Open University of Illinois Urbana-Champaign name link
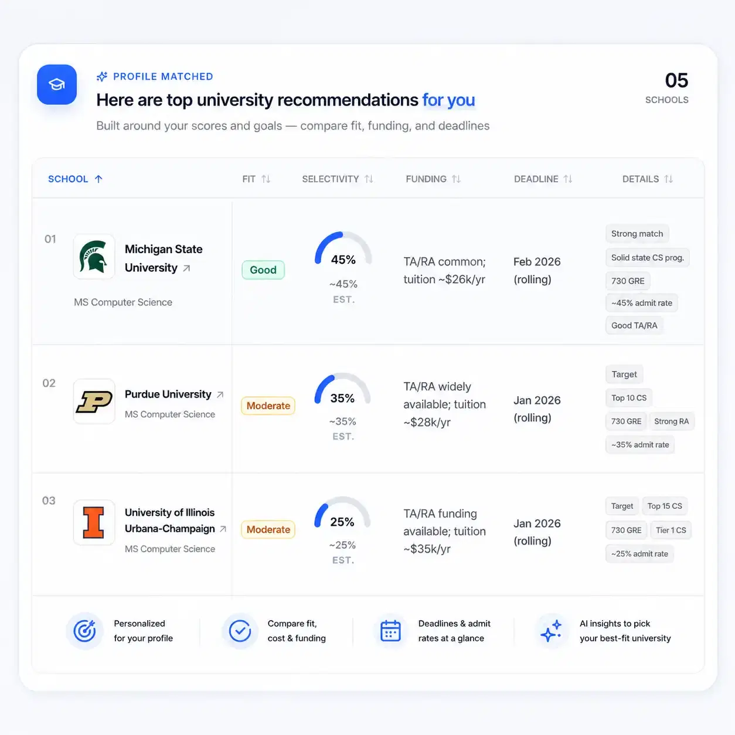The width and height of the screenshot is (735, 735). [x=170, y=520]
